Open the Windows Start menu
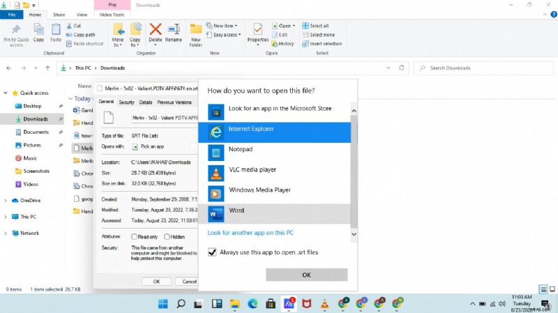The image size is (558, 313). coord(163,303)
